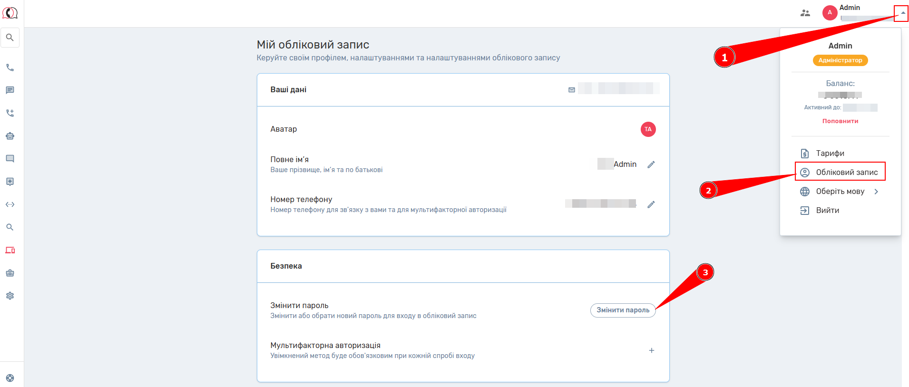This screenshot has height=387, width=909.
Task: Click the search button in the sidebar top
Action: [10, 38]
